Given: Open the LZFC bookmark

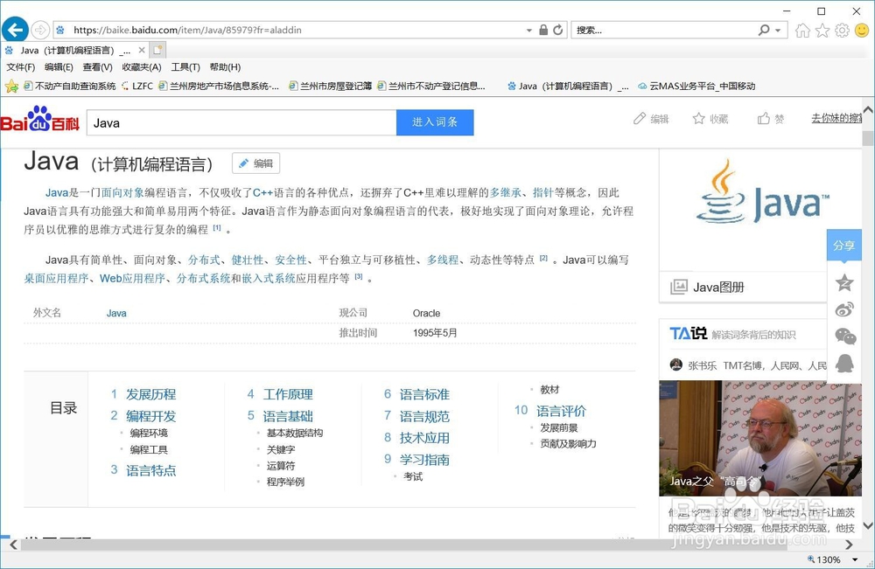Looking at the screenshot, I should pos(136,86).
